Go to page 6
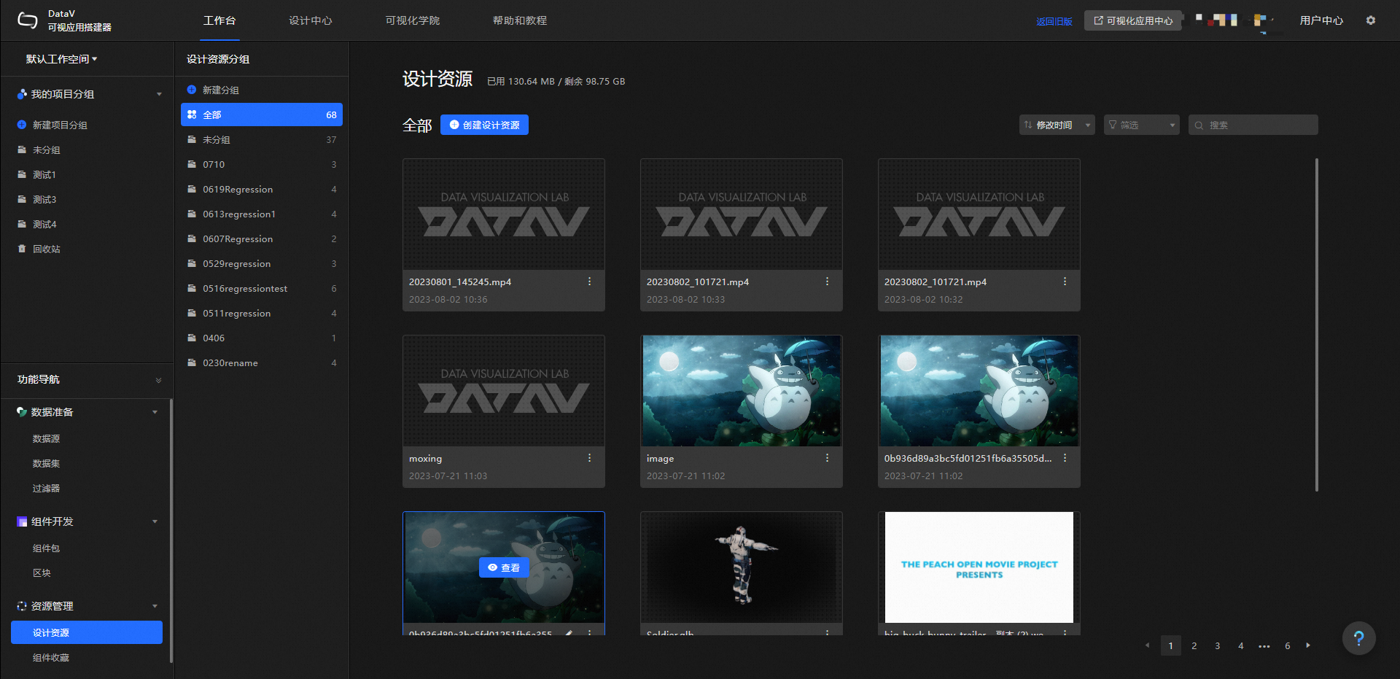1400x679 pixels. 1288,645
